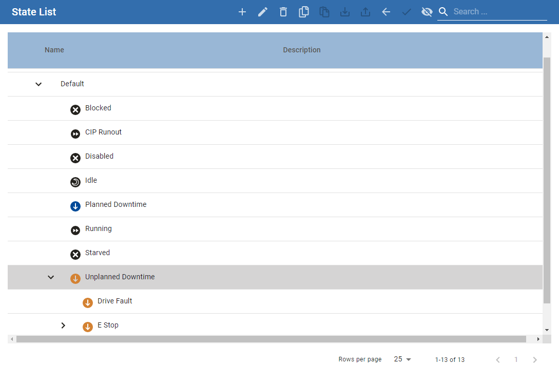
Task: Click the import download icon
Action: coord(345,12)
